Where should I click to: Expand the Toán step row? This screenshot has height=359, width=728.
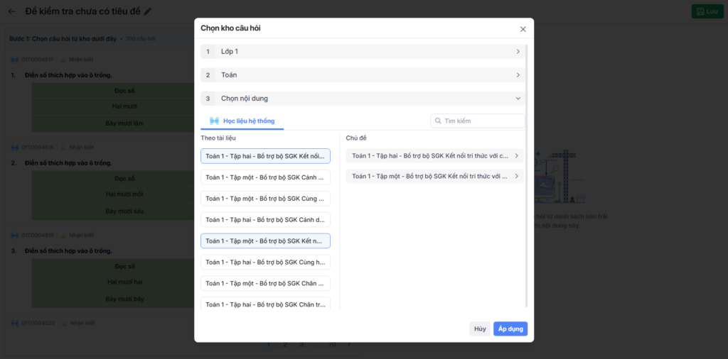coord(363,75)
